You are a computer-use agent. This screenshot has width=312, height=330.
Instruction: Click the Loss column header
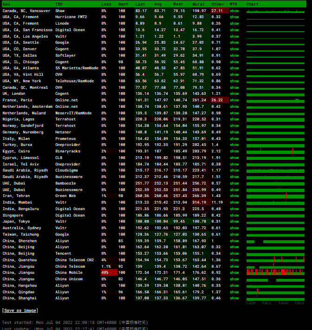106,4
